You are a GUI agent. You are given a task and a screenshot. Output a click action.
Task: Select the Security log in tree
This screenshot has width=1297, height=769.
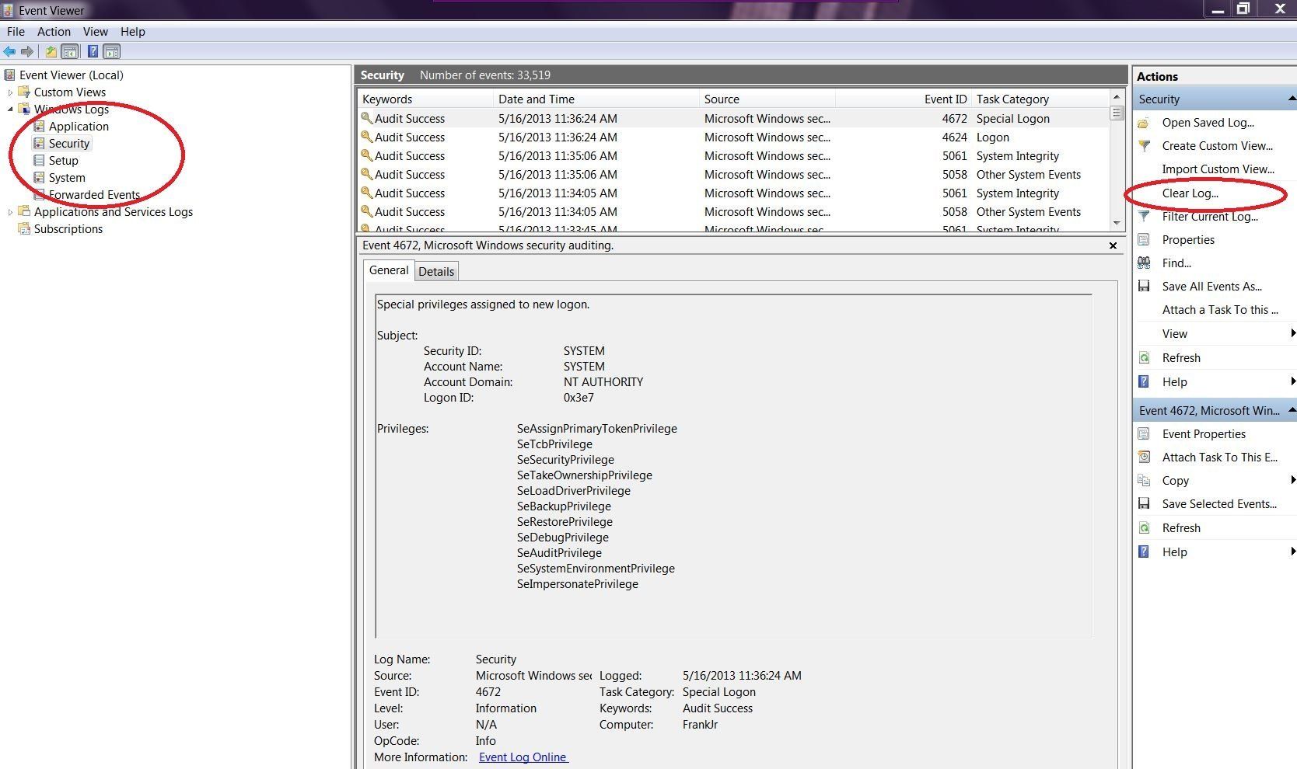[69, 144]
